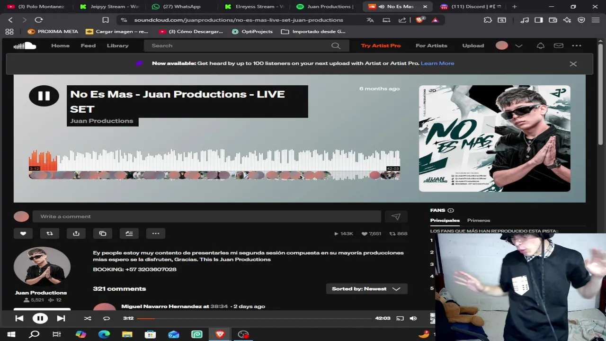Image resolution: width=606 pixels, height=341 pixels.
Task: Skip to next track in player bar
Action: (61, 318)
